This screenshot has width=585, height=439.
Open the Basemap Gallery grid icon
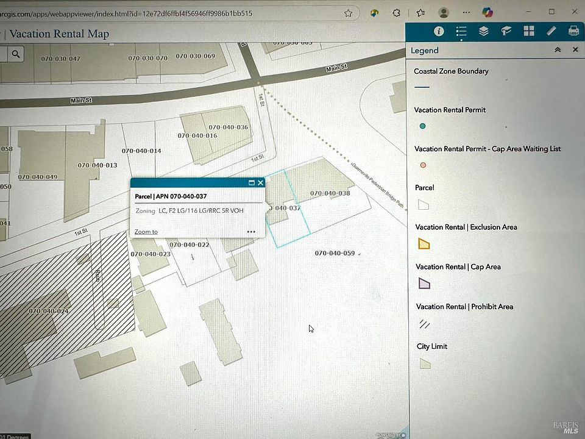tap(528, 32)
